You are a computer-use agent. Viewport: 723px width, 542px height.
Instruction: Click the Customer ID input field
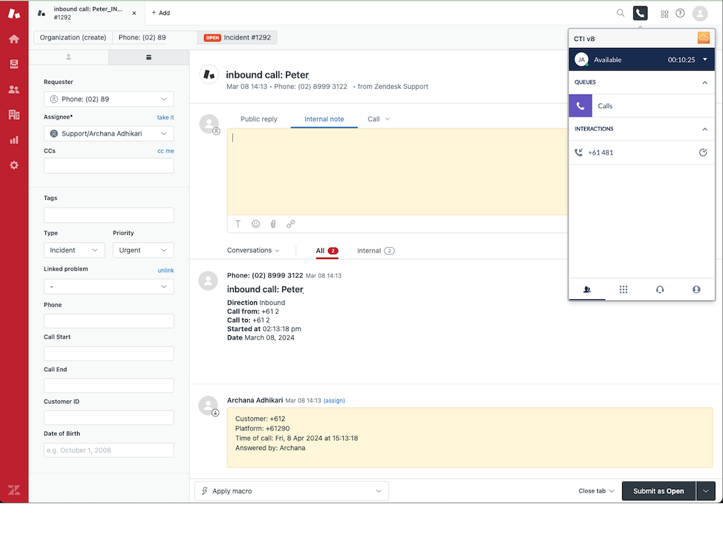coord(109,418)
